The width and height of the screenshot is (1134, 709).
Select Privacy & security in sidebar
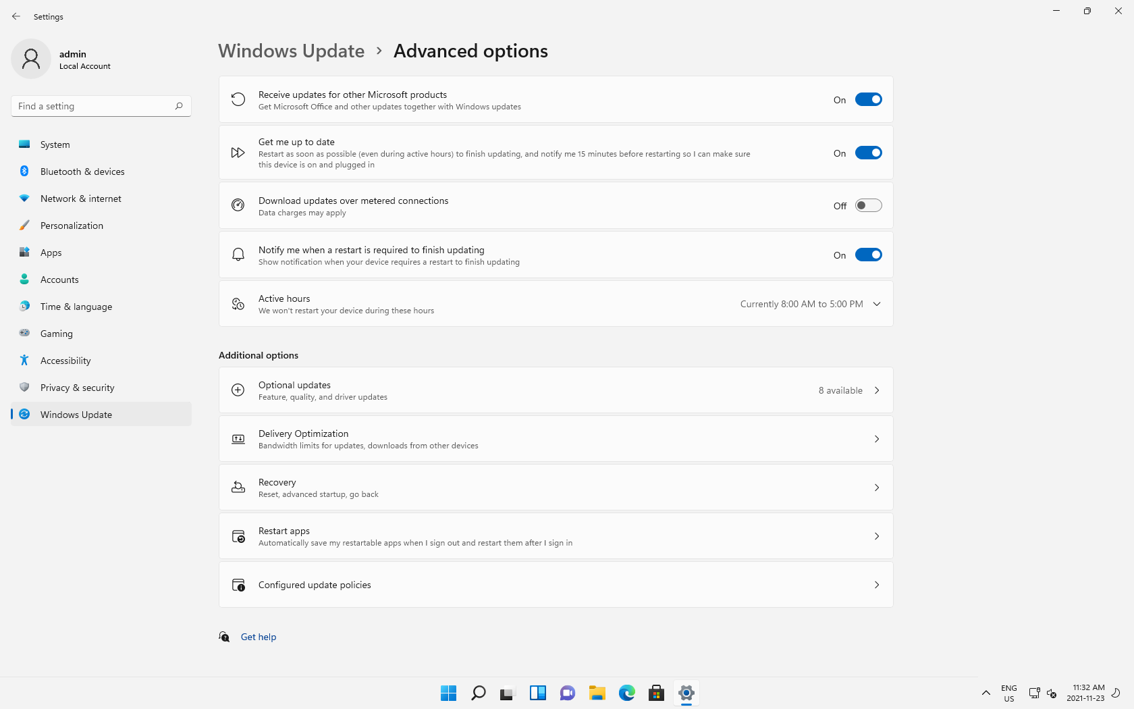(77, 388)
